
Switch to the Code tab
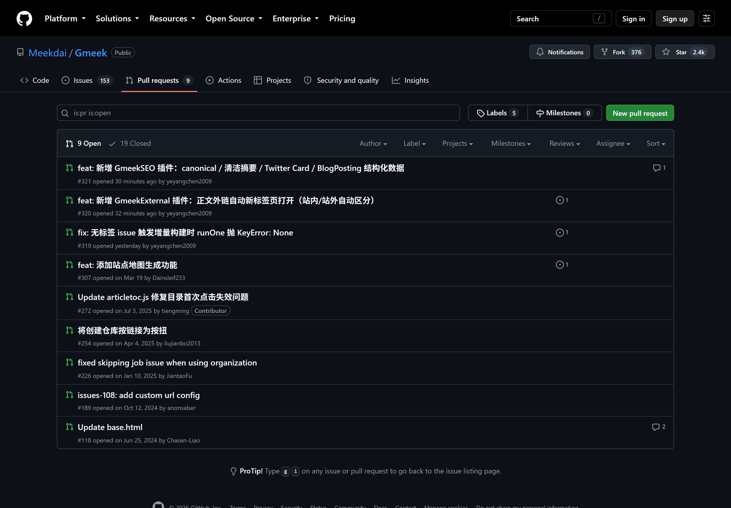point(35,80)
